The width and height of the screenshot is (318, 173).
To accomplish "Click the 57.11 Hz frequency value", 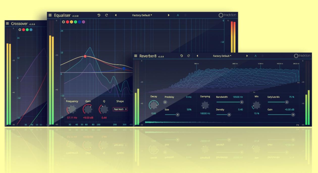I will 72,118.
